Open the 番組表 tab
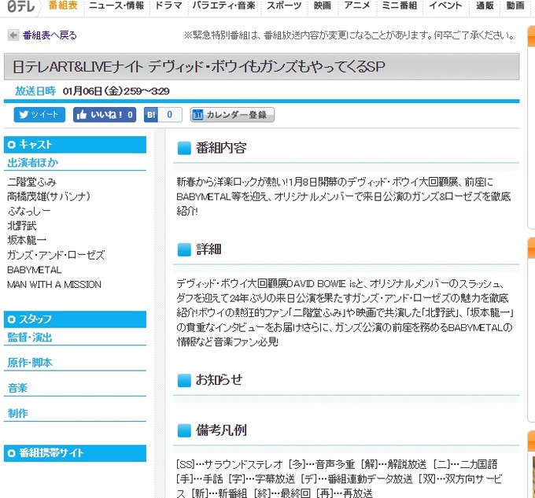The image size is (535, 498). pos(63,6)
